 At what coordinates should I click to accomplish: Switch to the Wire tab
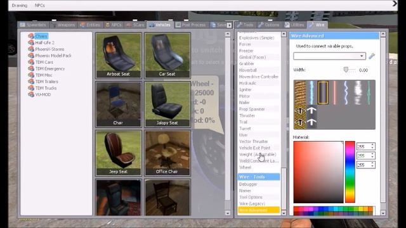(317, 25)
